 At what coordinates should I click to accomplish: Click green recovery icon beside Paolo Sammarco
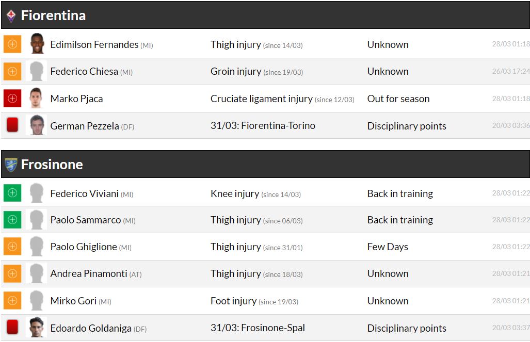pos(12,220)
